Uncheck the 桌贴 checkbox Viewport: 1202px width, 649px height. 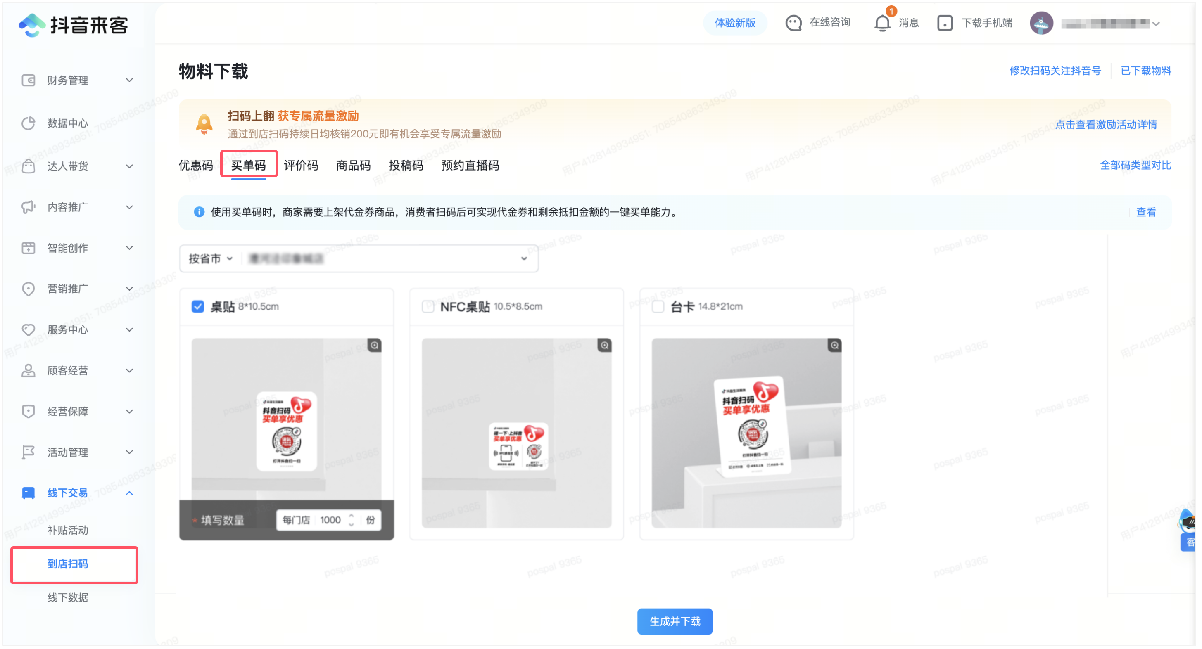pos(198,306)
